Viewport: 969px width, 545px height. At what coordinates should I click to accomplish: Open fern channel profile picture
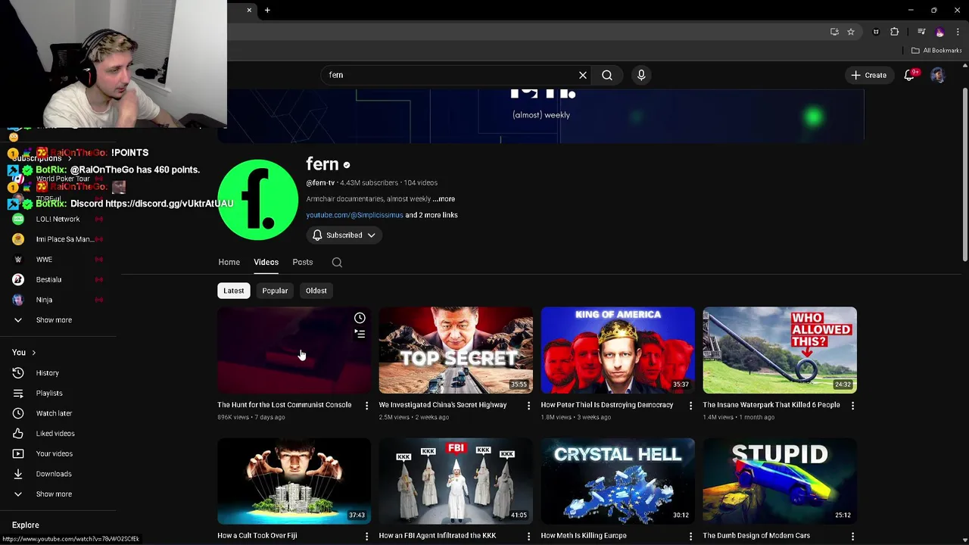[257, 200]
